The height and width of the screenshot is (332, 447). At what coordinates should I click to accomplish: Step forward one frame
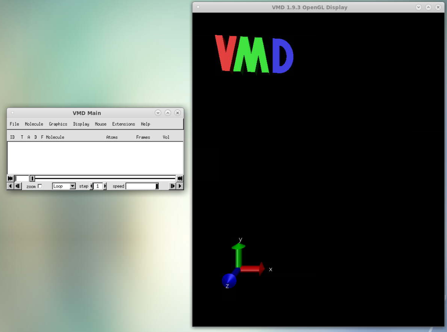(172, 186)
